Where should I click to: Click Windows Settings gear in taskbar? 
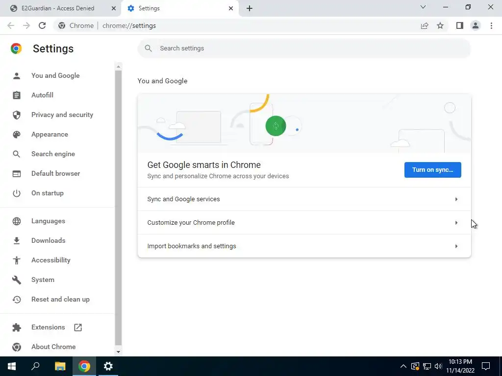point(108,366)
